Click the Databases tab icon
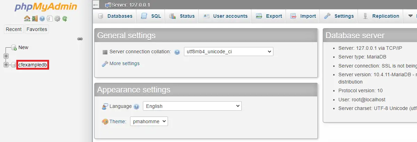 (x=101, y=16)
